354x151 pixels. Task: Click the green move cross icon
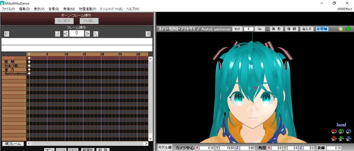click(x=348, y=29)
